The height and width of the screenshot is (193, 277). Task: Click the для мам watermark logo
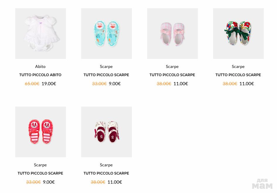(262, 184)
